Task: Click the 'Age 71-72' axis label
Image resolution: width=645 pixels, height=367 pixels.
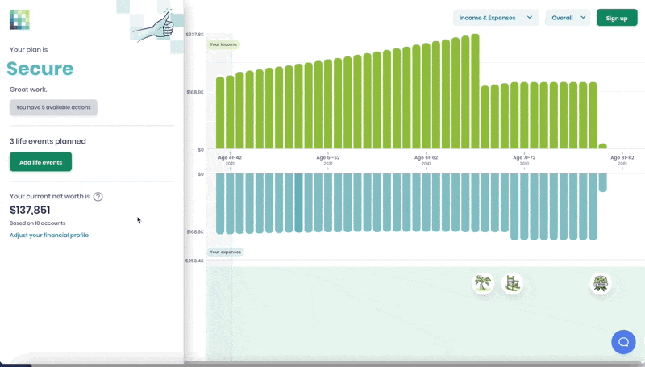Action: tap(524, 157)
